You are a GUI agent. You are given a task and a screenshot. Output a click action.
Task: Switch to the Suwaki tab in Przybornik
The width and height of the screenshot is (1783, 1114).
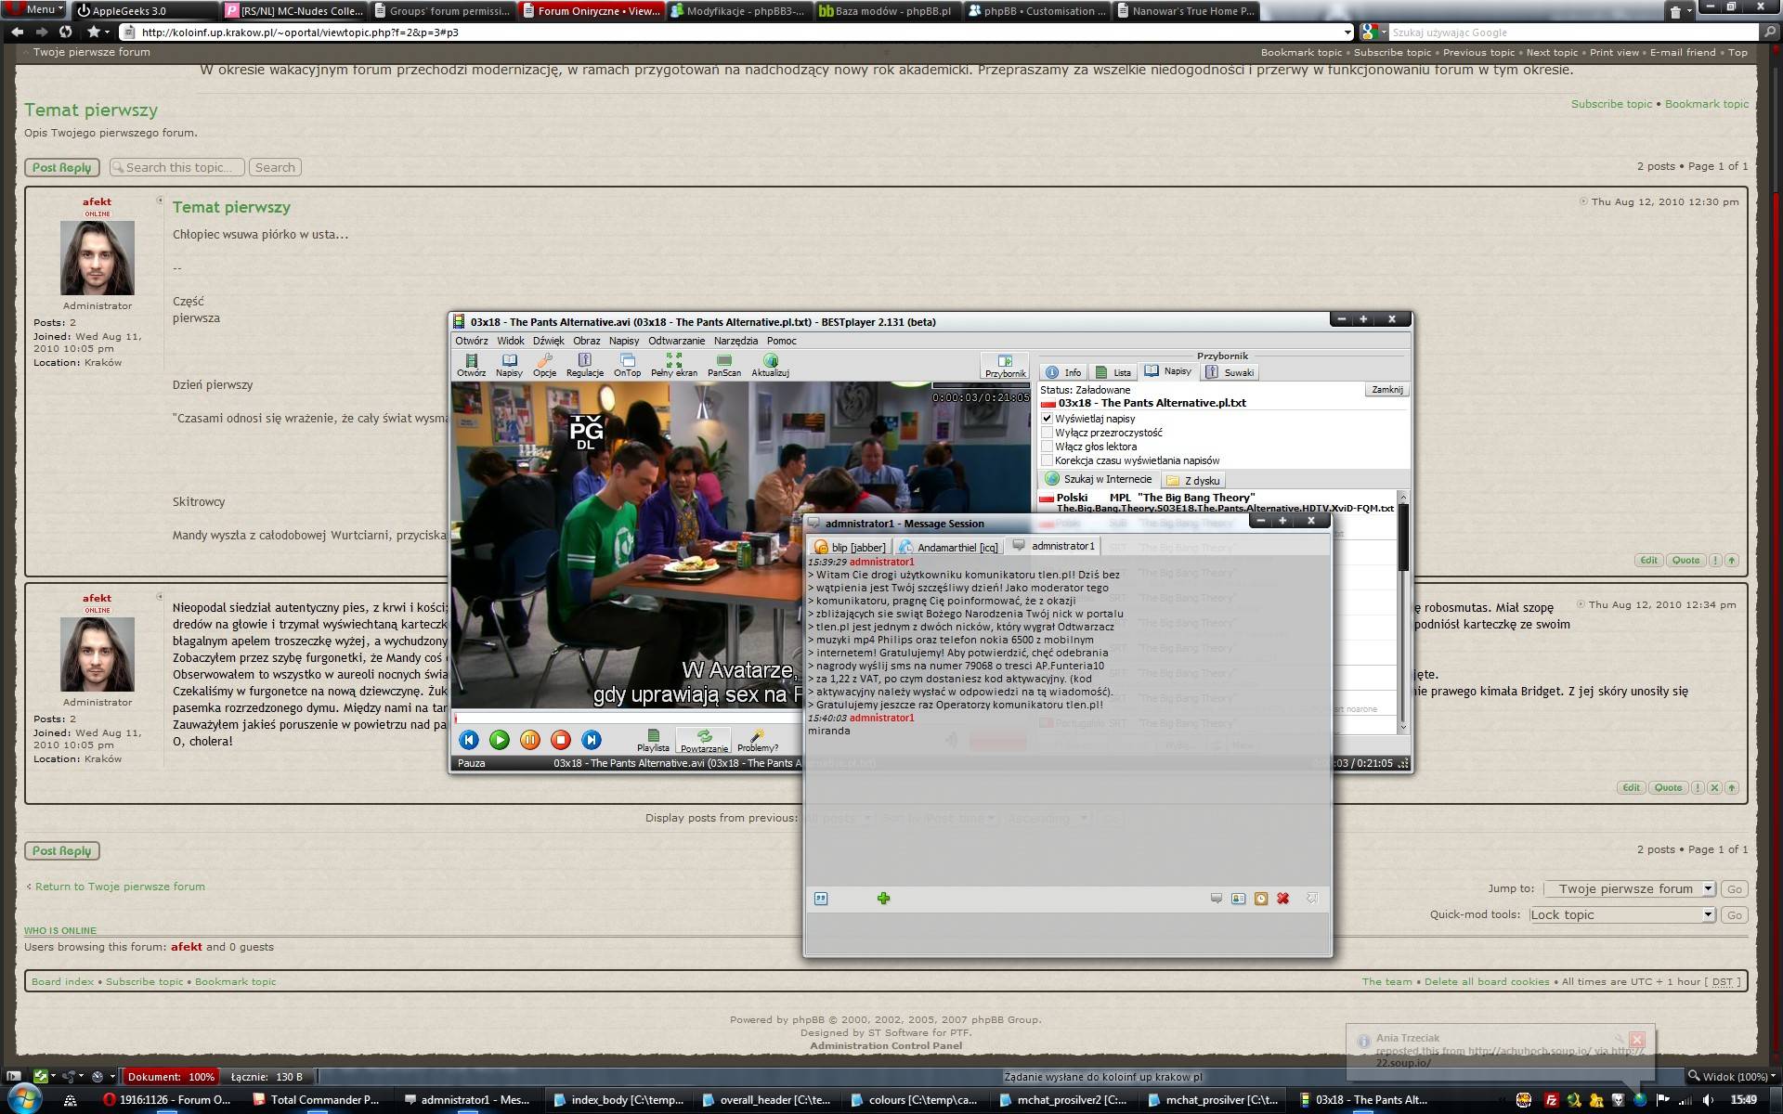(1230, 372)
